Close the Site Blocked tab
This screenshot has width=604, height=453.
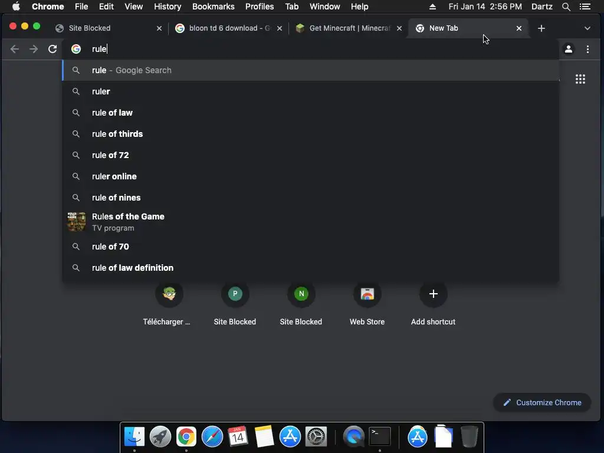coord(159,28)
